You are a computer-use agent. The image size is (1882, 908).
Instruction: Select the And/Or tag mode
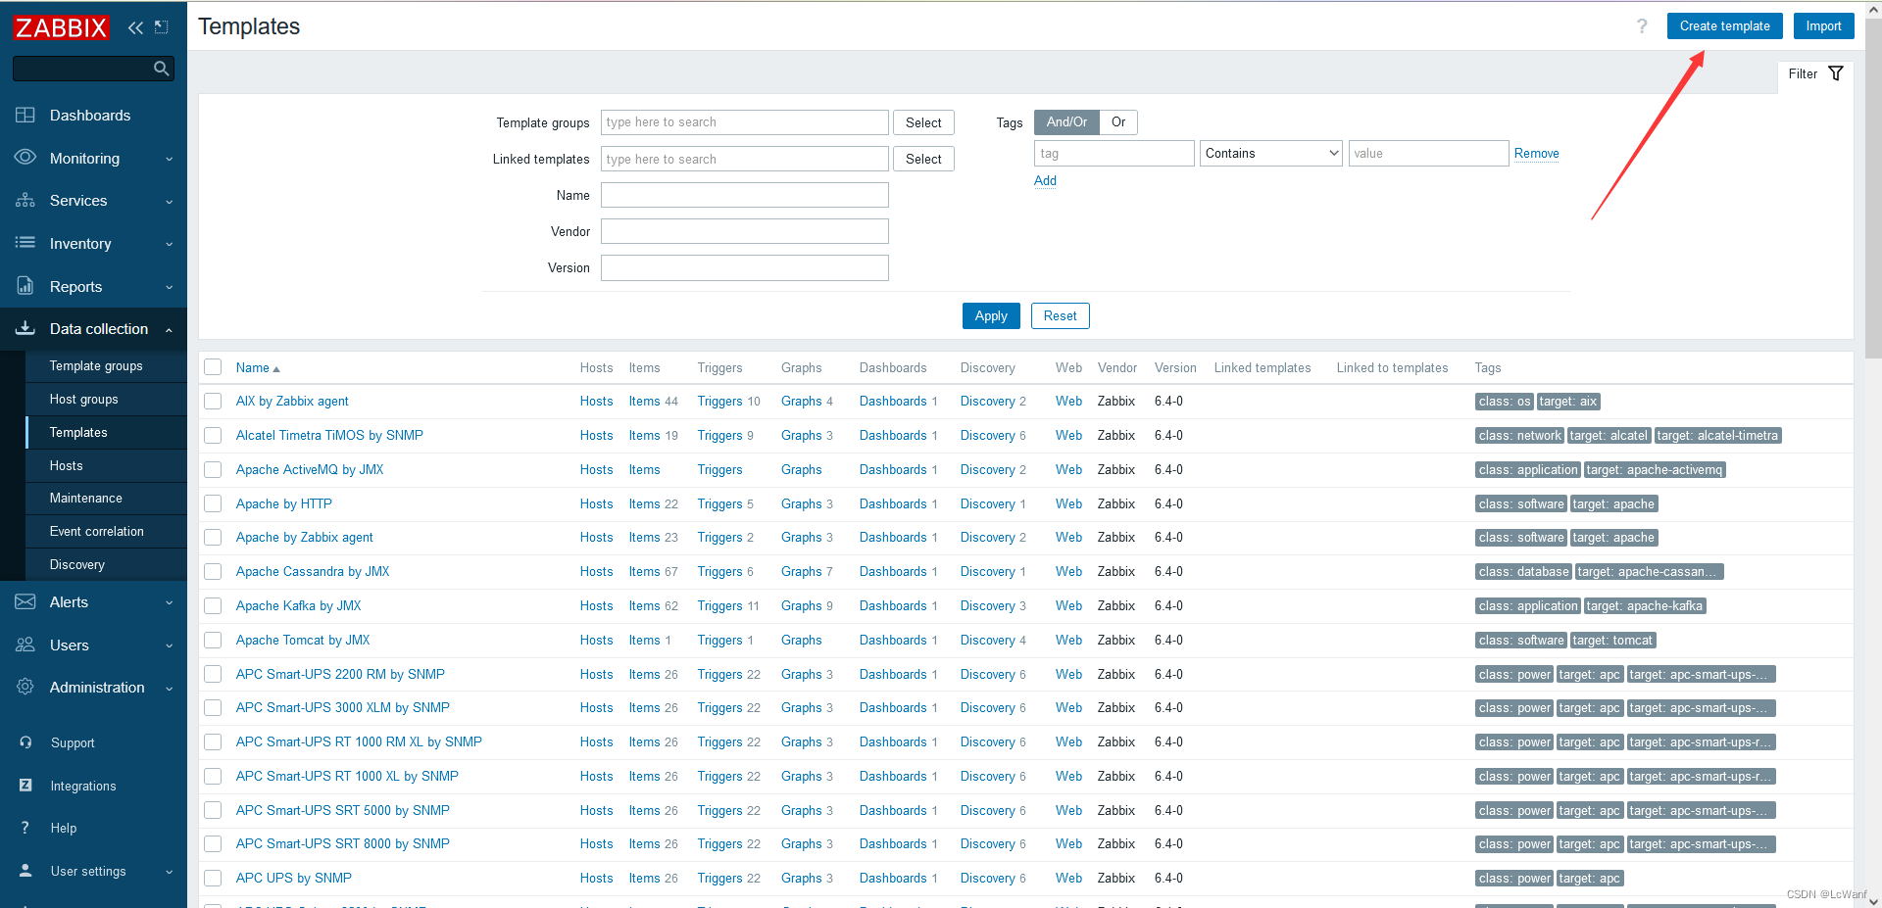tap(1066, 121)
